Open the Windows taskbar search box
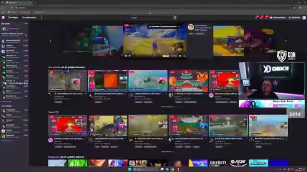This screenshot has width=307, height=172. coord(146,169)
